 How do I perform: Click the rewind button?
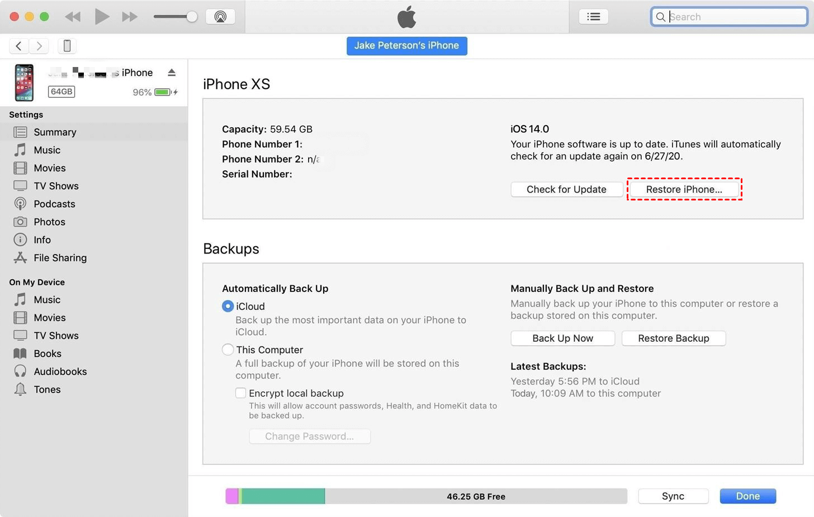(73, 17)
